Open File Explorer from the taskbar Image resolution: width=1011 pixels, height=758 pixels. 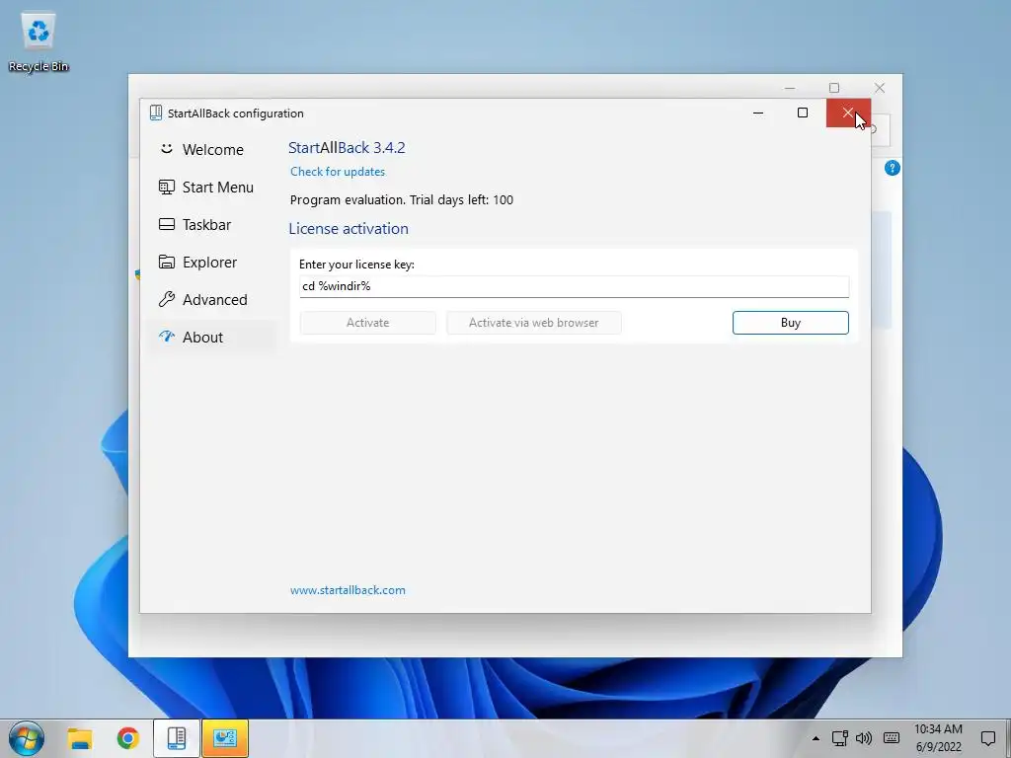click(x=80, y=738)
